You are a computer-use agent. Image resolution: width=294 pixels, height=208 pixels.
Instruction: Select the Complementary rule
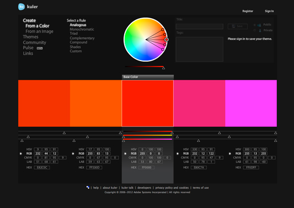point(82,38)
